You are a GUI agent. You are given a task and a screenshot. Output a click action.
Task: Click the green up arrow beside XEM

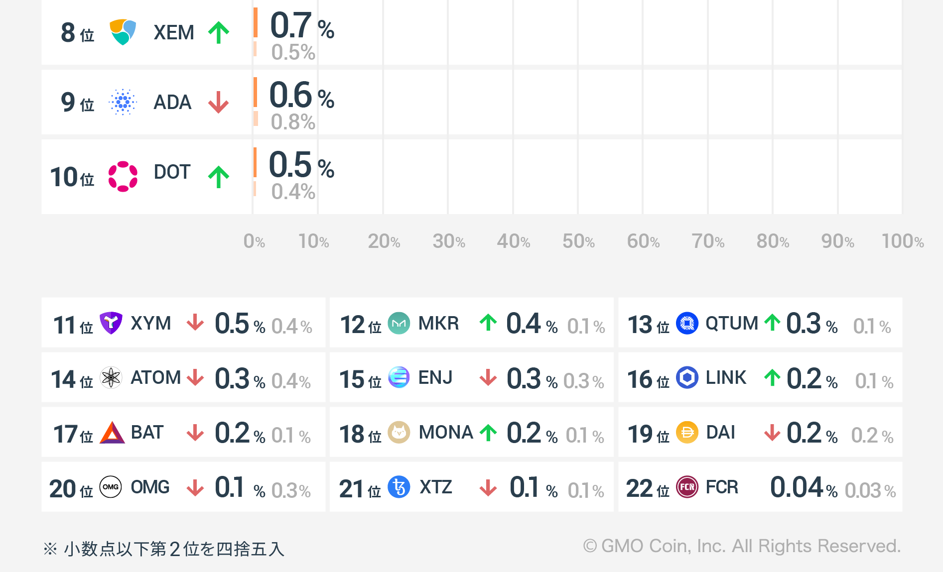[219, 33]
